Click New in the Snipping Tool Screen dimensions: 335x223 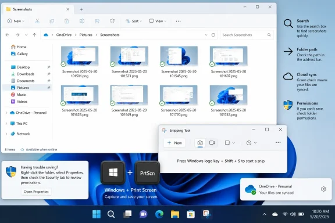174,143
